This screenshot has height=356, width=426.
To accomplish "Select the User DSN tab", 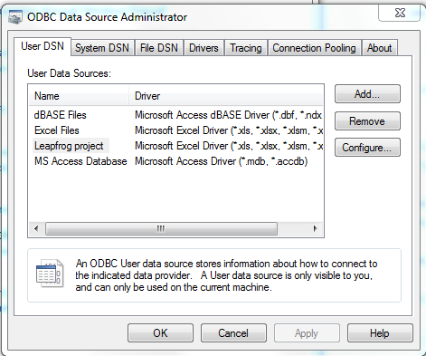I will (43, 46).
